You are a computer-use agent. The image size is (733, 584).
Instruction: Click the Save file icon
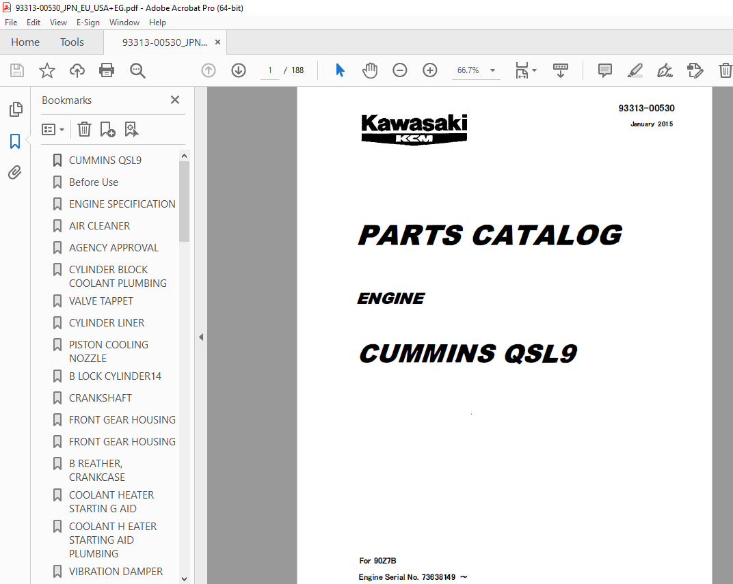click(17, 70)
